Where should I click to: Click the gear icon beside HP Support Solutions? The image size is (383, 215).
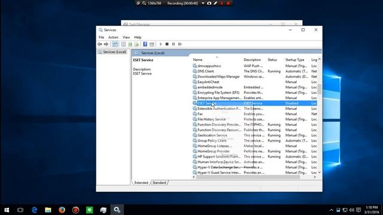click(x=194, y=156)
